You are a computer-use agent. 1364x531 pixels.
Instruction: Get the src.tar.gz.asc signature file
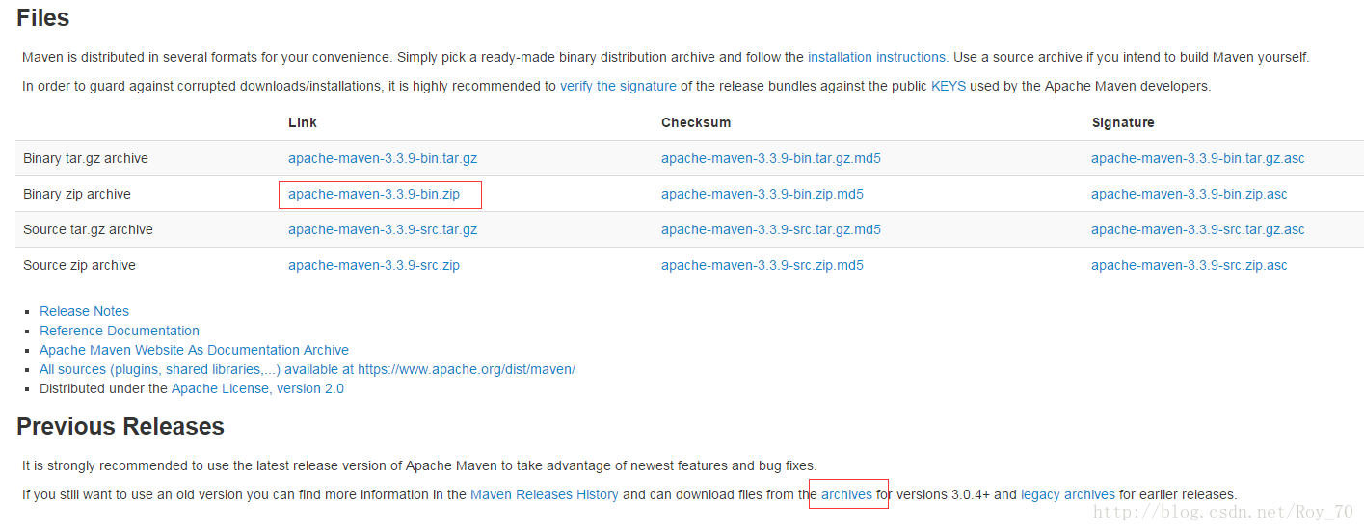point(1197,229)
